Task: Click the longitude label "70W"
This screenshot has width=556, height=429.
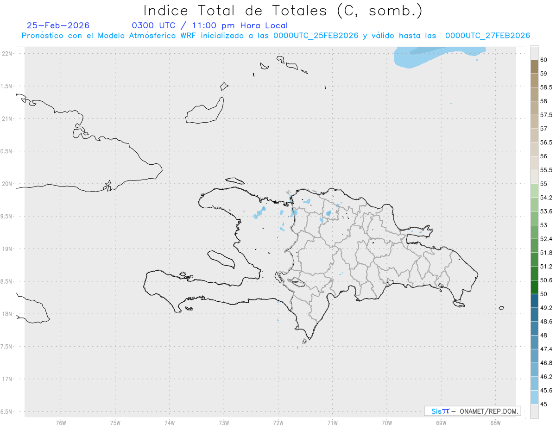Action: [387, 423]
